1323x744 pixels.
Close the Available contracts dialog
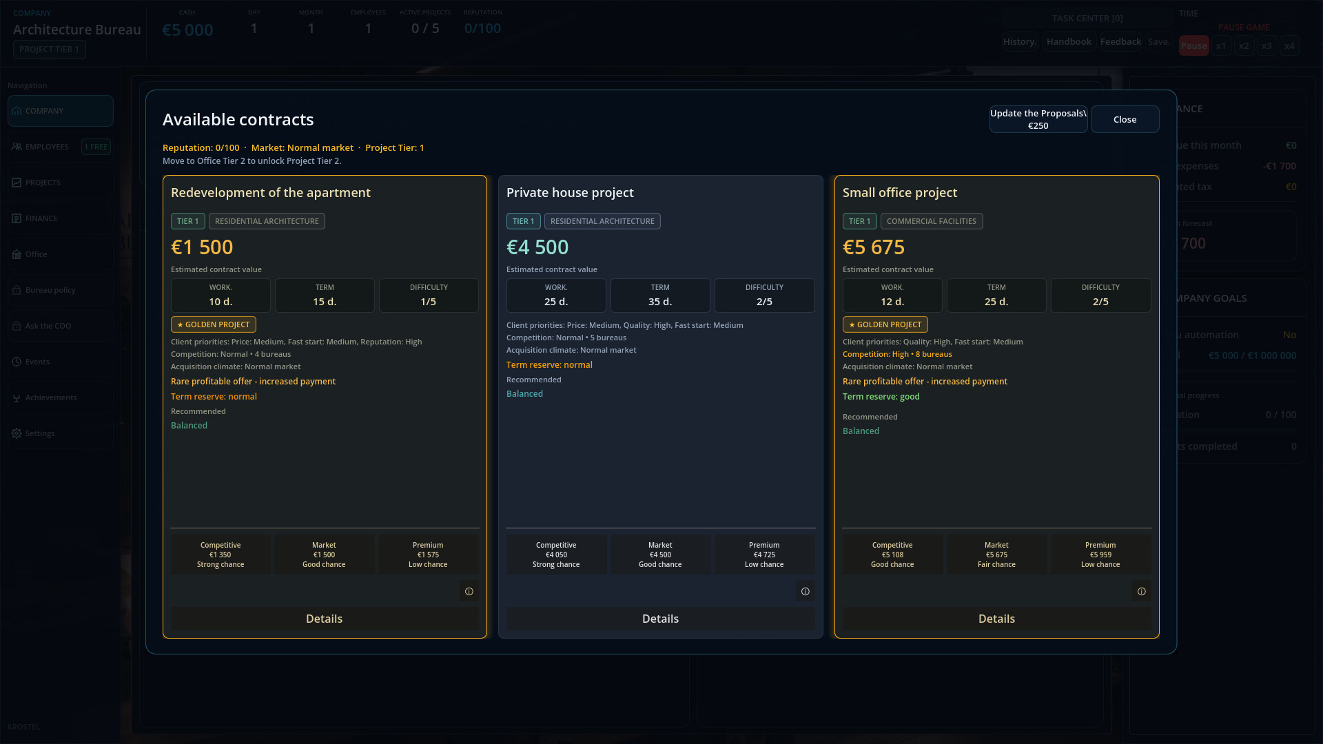tap(1125, 119)
